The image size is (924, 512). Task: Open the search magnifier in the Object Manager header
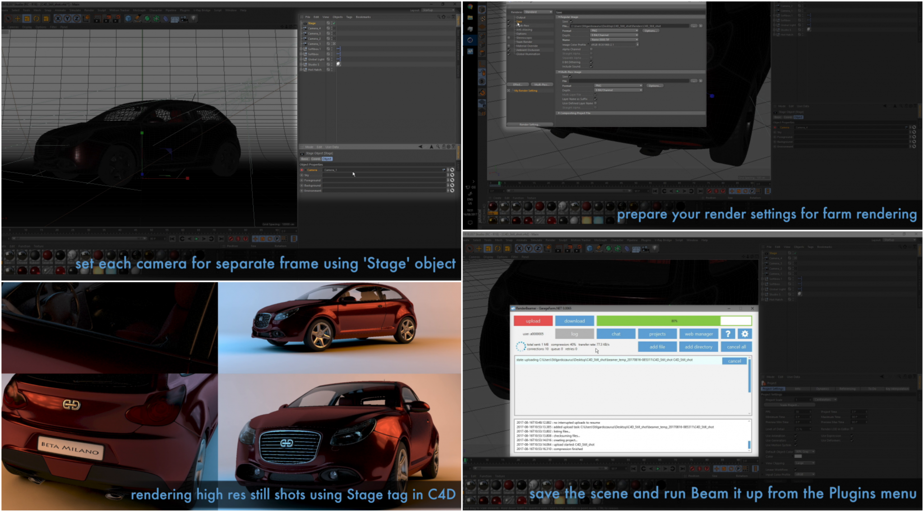[x=439, y=17]
